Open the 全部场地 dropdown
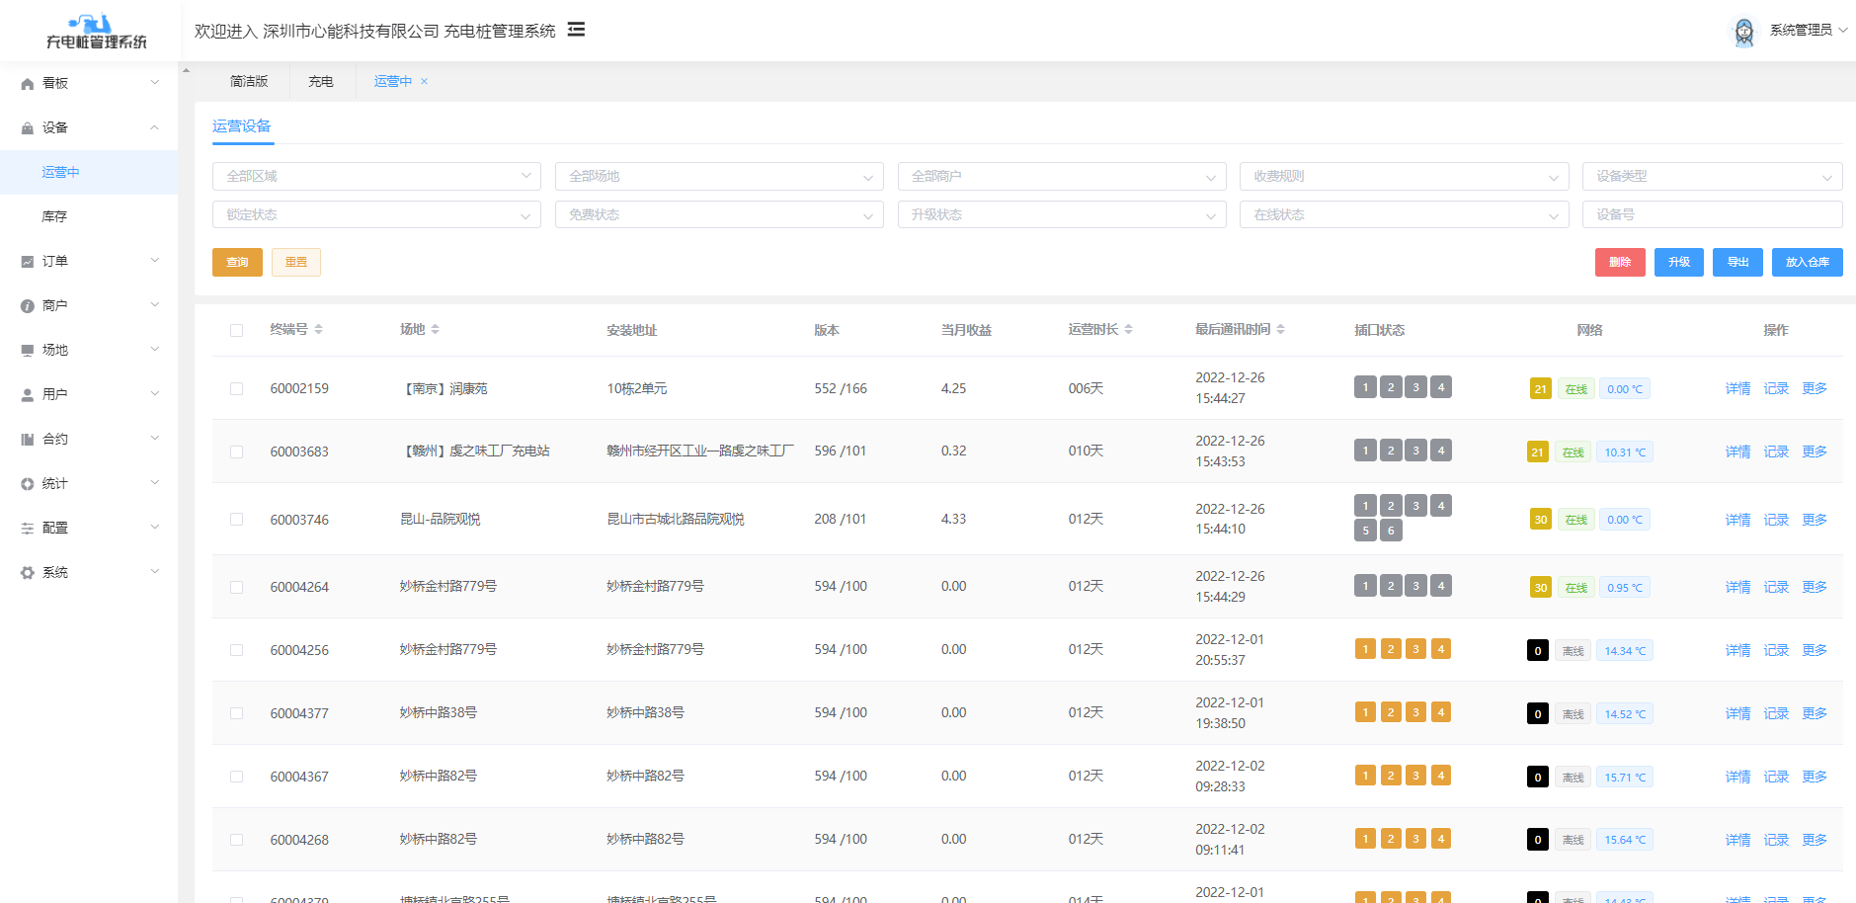 (x=719, y=176)
